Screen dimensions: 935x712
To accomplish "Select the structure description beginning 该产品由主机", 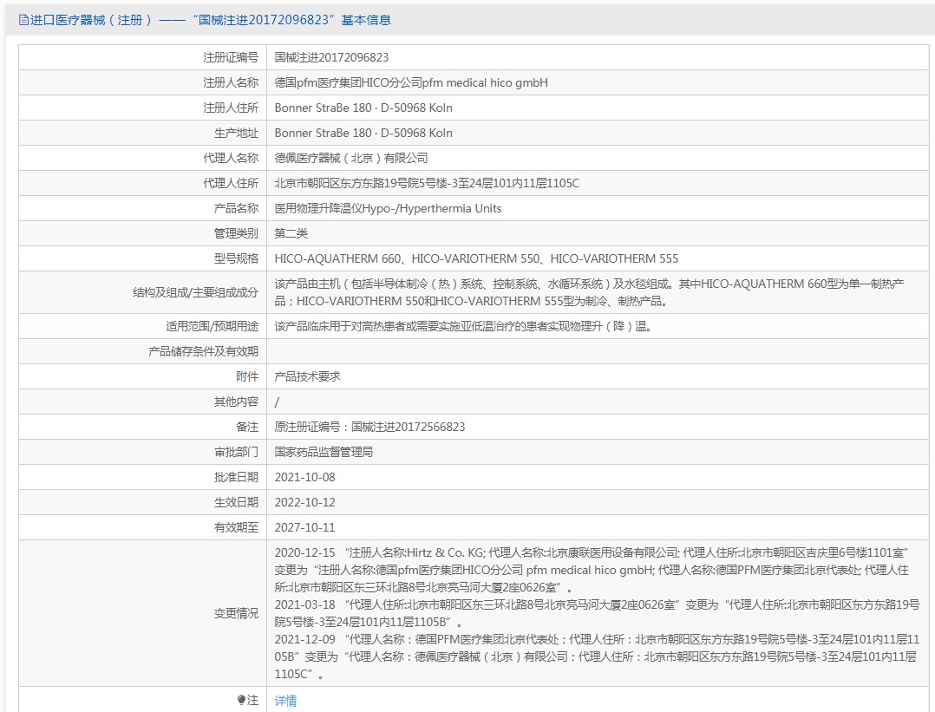I will 589,292.
